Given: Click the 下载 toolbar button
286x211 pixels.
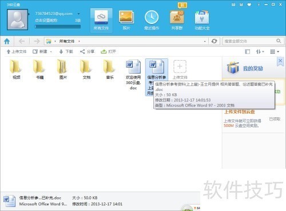Looking at the screenshot, I should pos(66,51).
